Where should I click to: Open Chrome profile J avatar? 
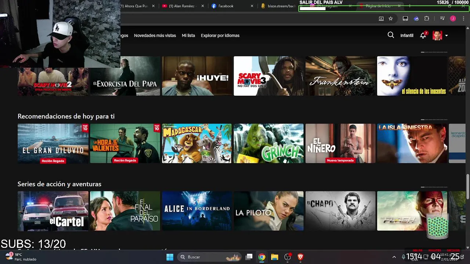coord(453,18)
